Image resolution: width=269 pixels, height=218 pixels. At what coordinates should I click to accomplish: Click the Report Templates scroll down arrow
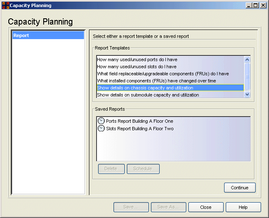[x=247, y=94]
